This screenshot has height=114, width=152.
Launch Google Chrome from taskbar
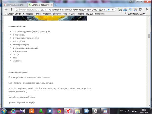coord(59,111)
